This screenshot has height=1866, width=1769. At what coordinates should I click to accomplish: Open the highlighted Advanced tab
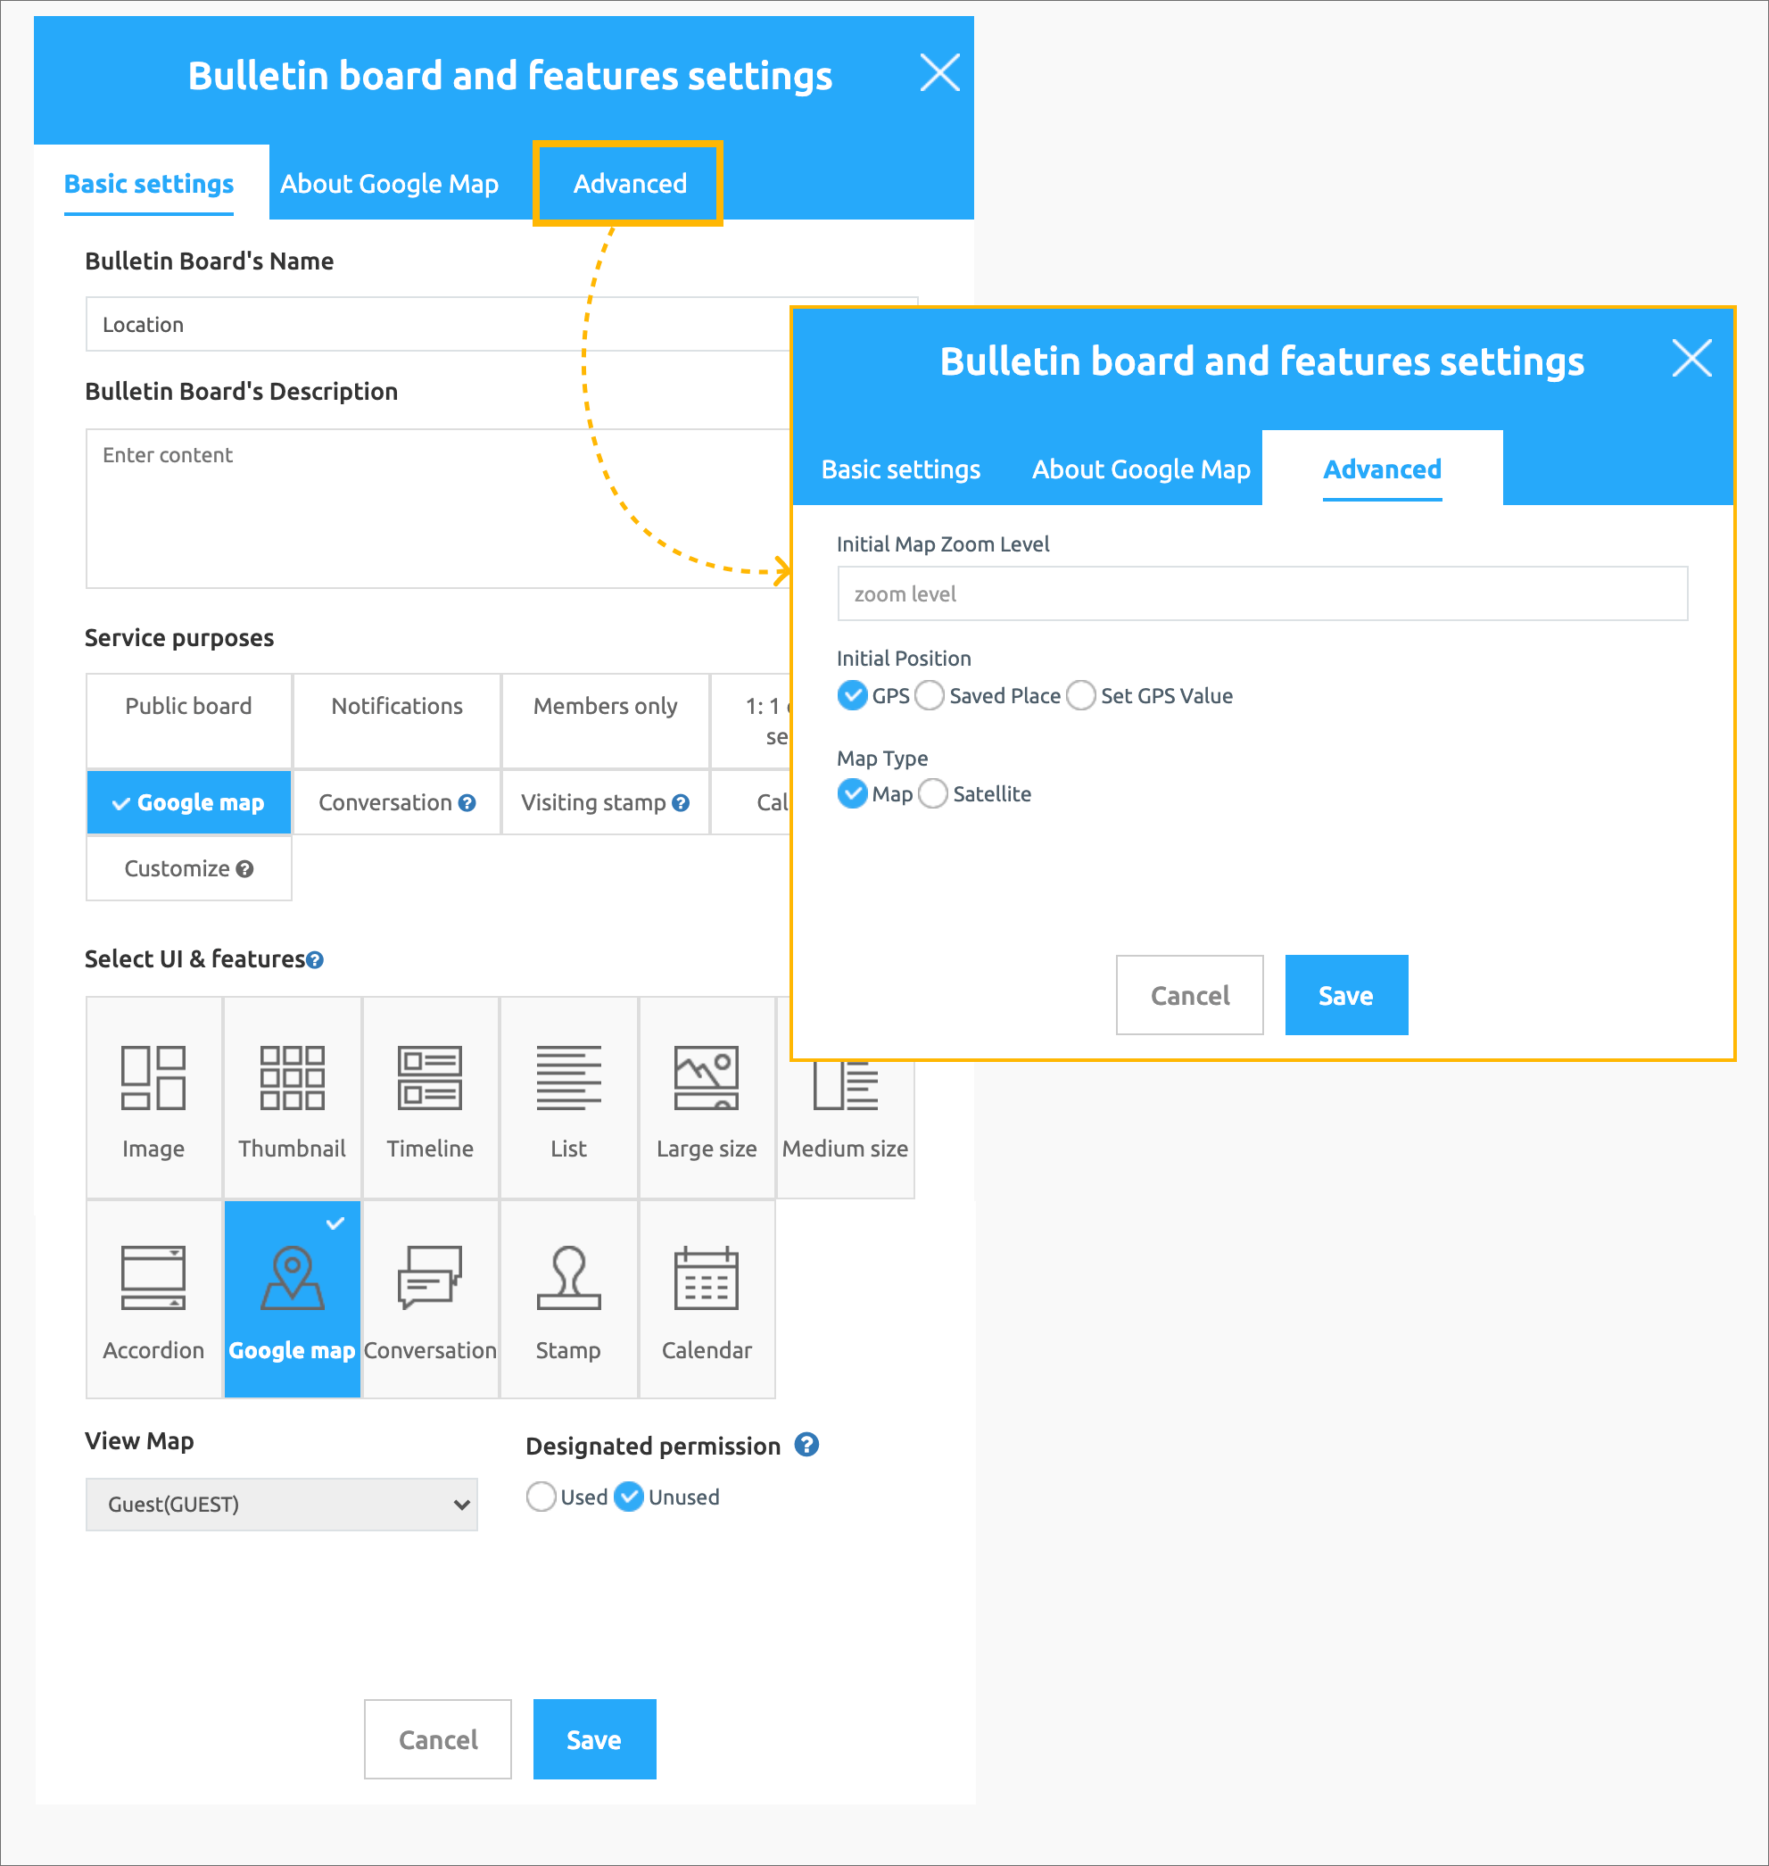click(629, 183)
